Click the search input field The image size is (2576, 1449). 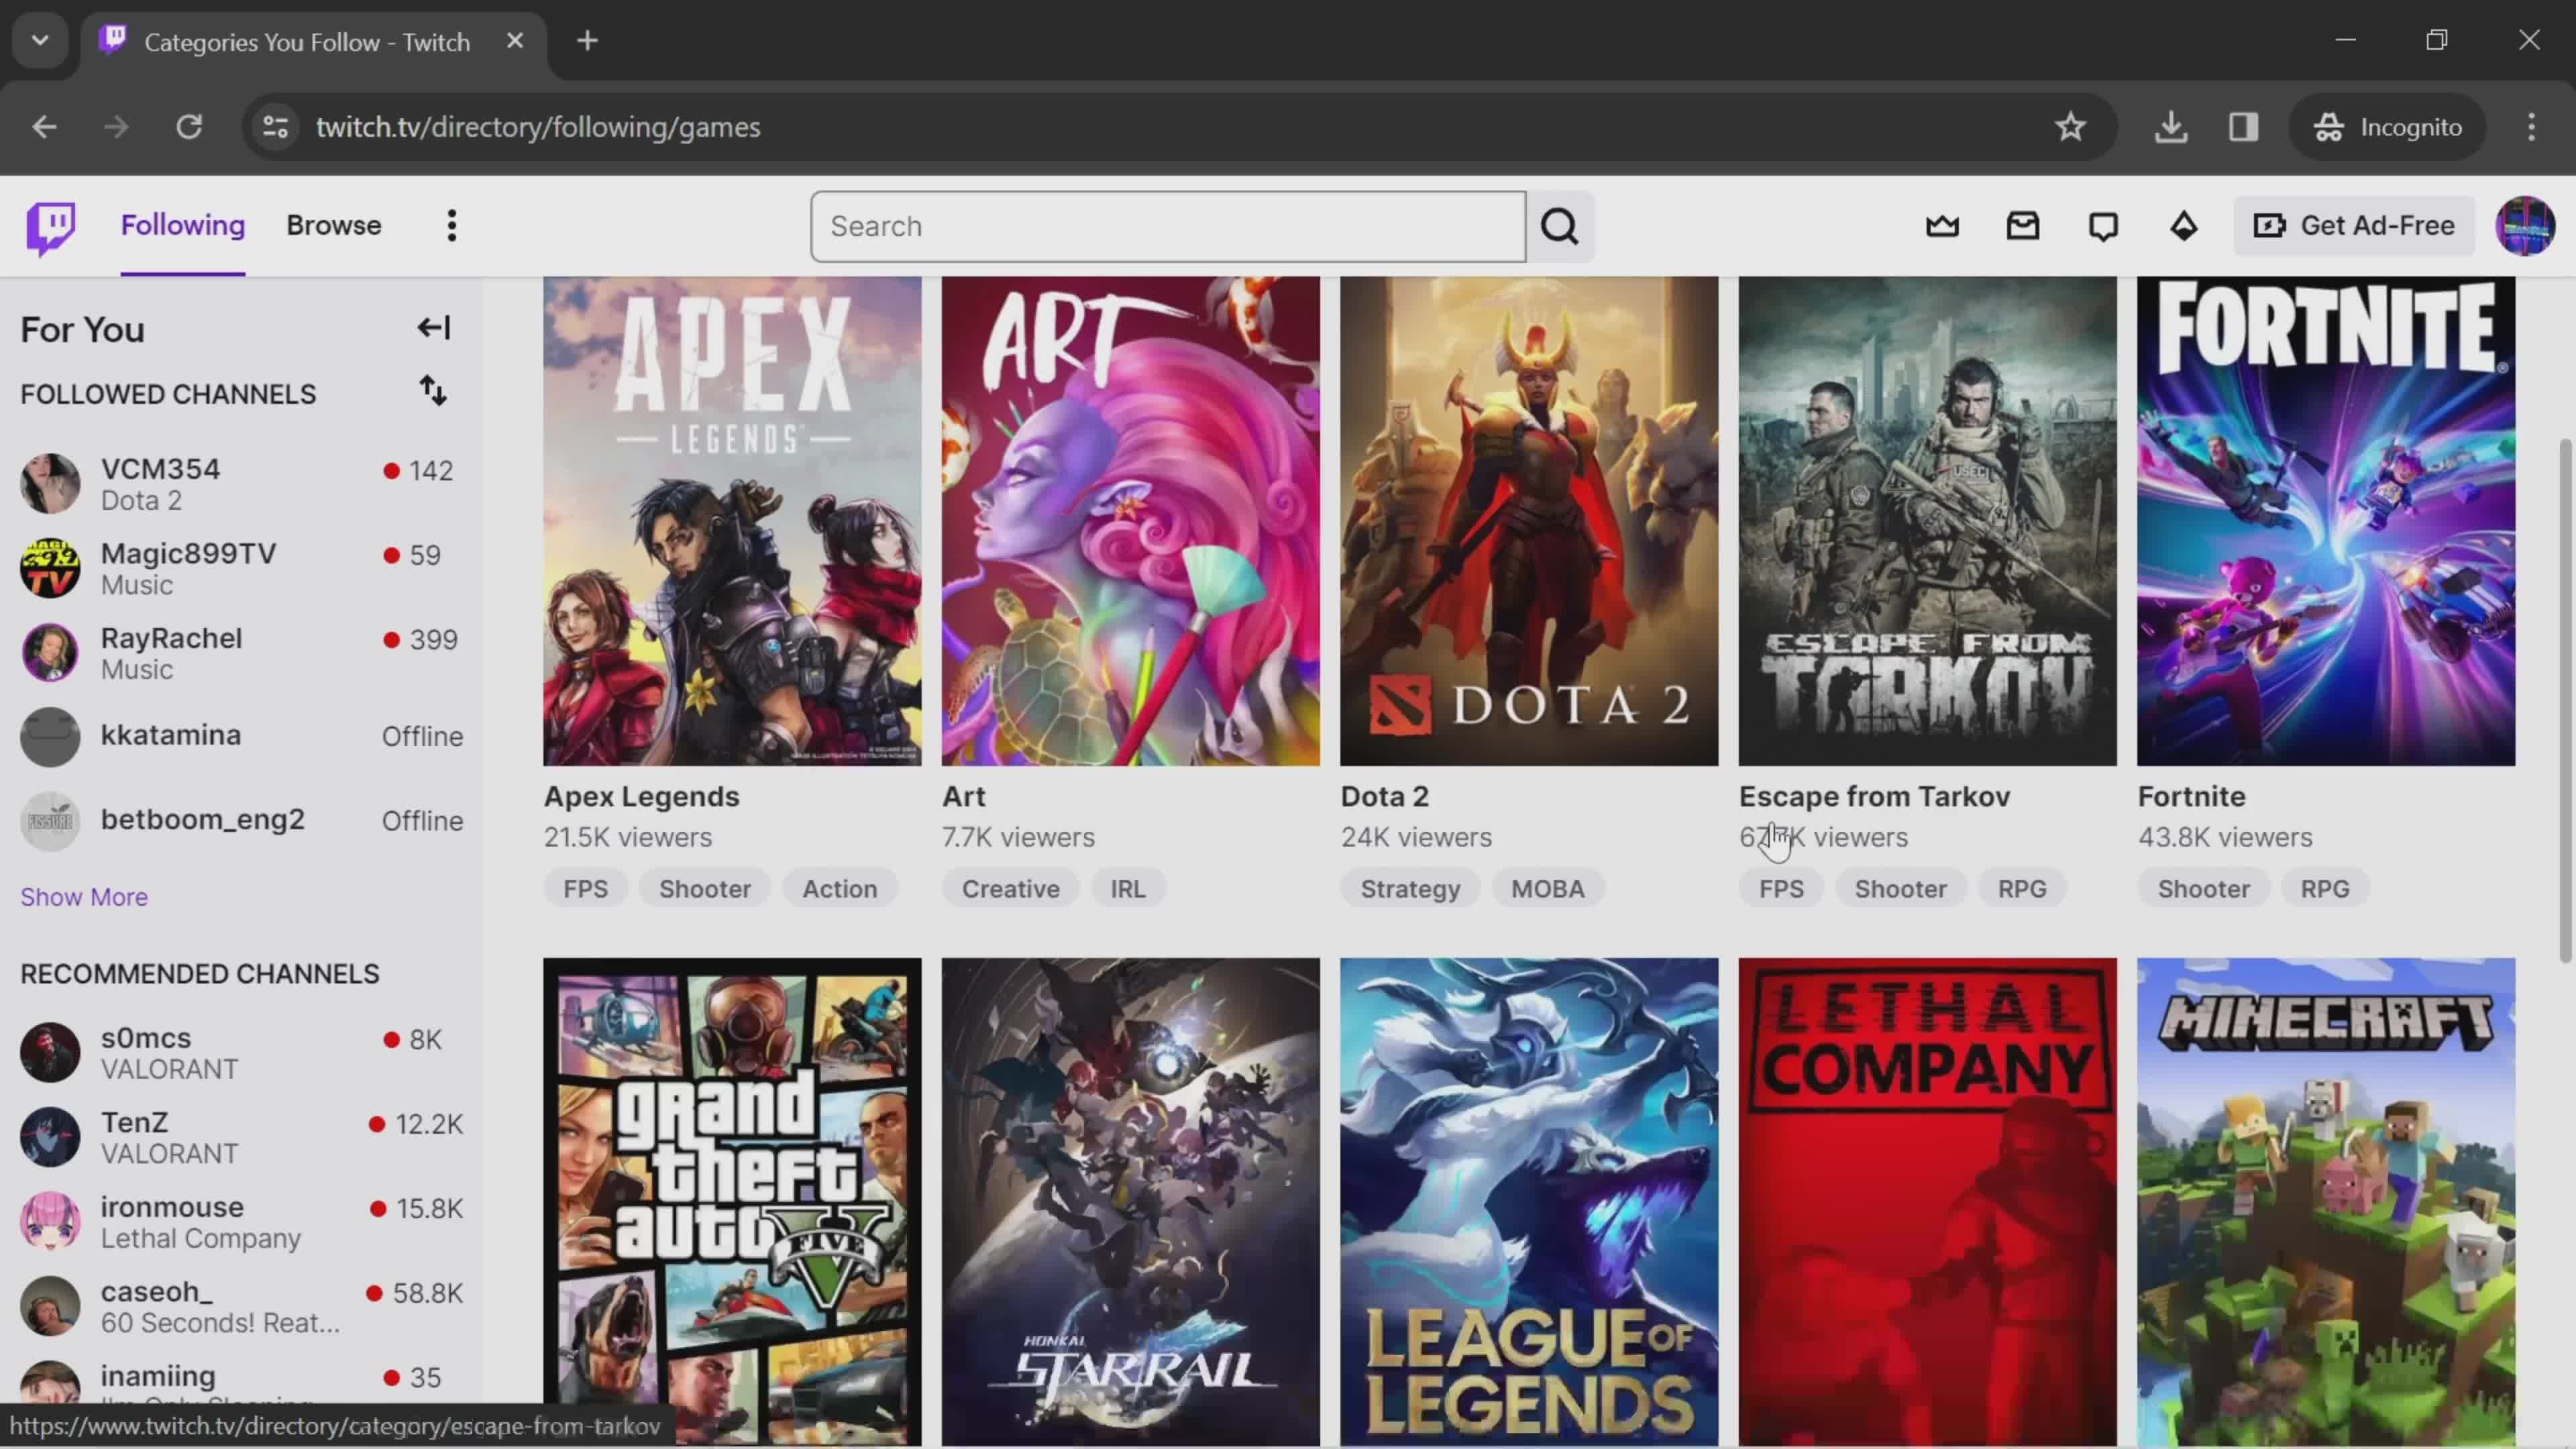click(1168, 225)
